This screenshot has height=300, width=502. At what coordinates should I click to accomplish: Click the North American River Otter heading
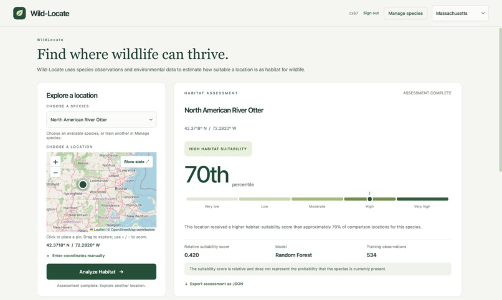[x=224, y=110]
